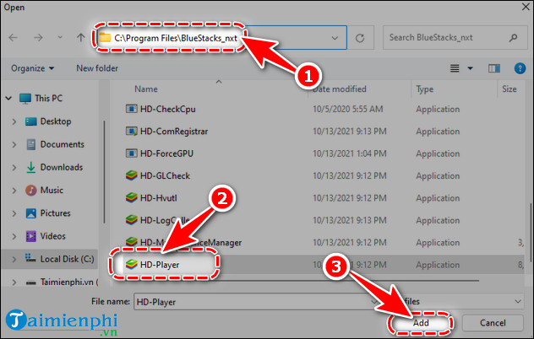Image resolution: width=534 pixels, height=339 pixels.
Task: Go forward using the forward arrow
Action: click(38, 37)
